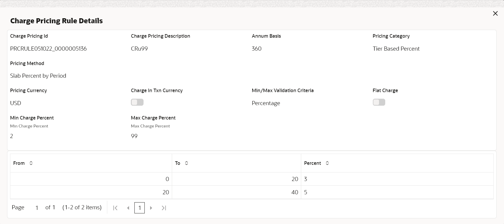Click the Charge Pricing Id value
Image resolution: width=504 pixels, height=224 pixels.
[48, 49]
